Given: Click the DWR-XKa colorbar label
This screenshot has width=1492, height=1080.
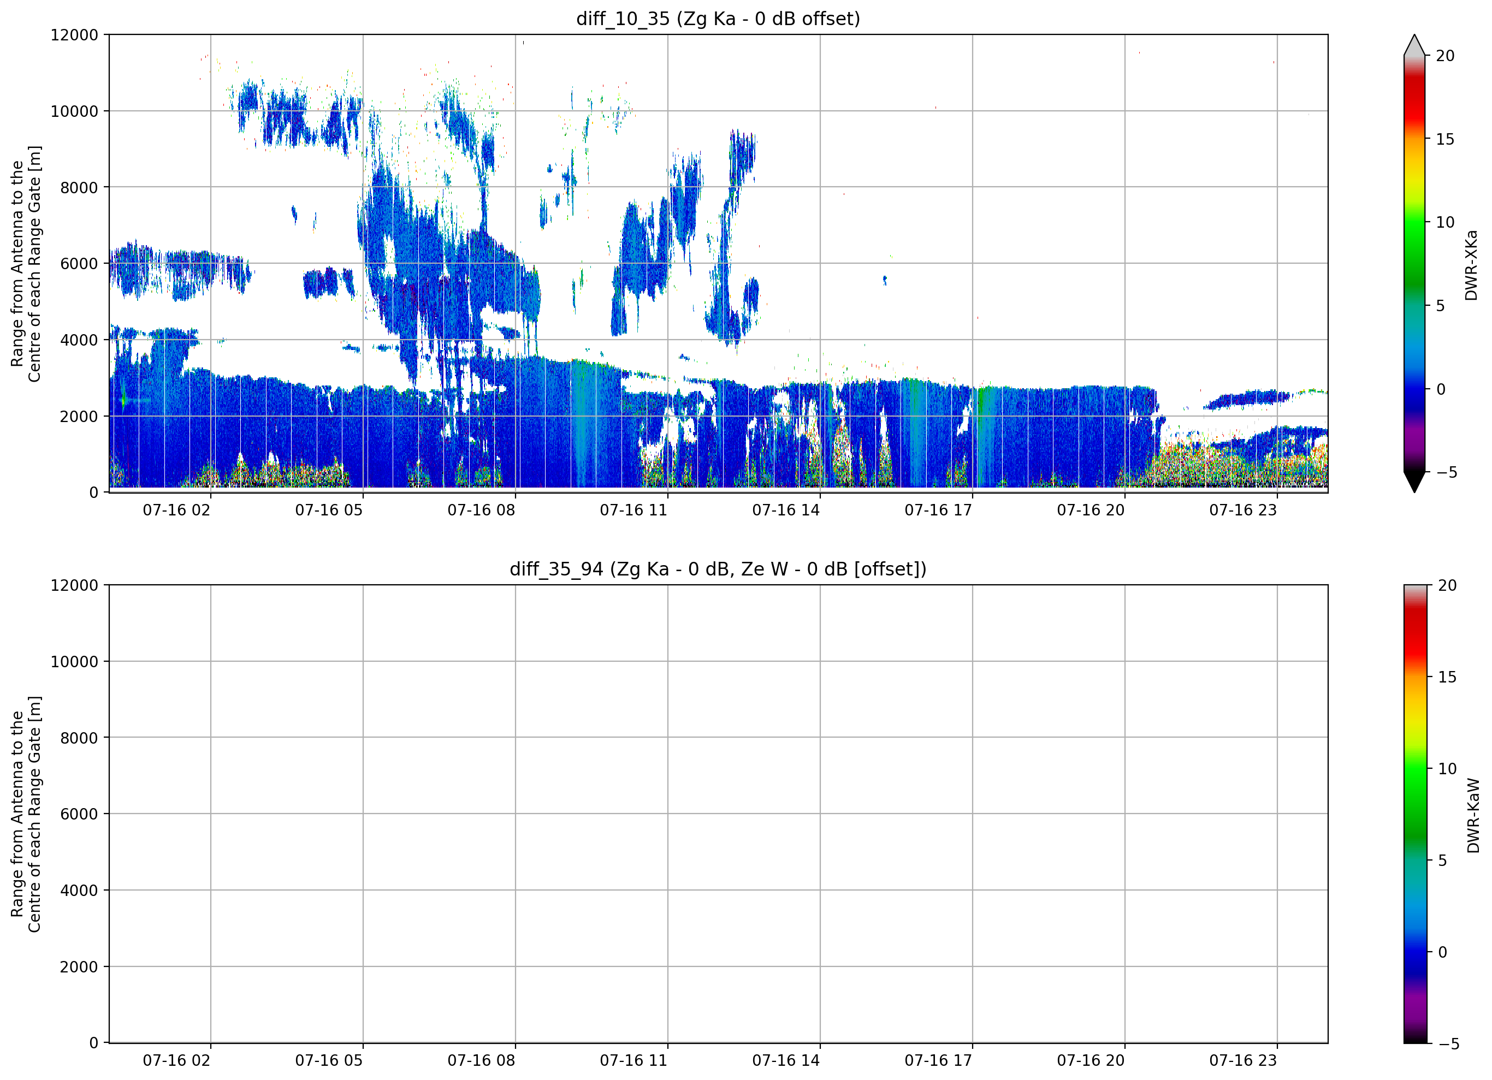Looking at the screenshot, I should pos(1472,265).
